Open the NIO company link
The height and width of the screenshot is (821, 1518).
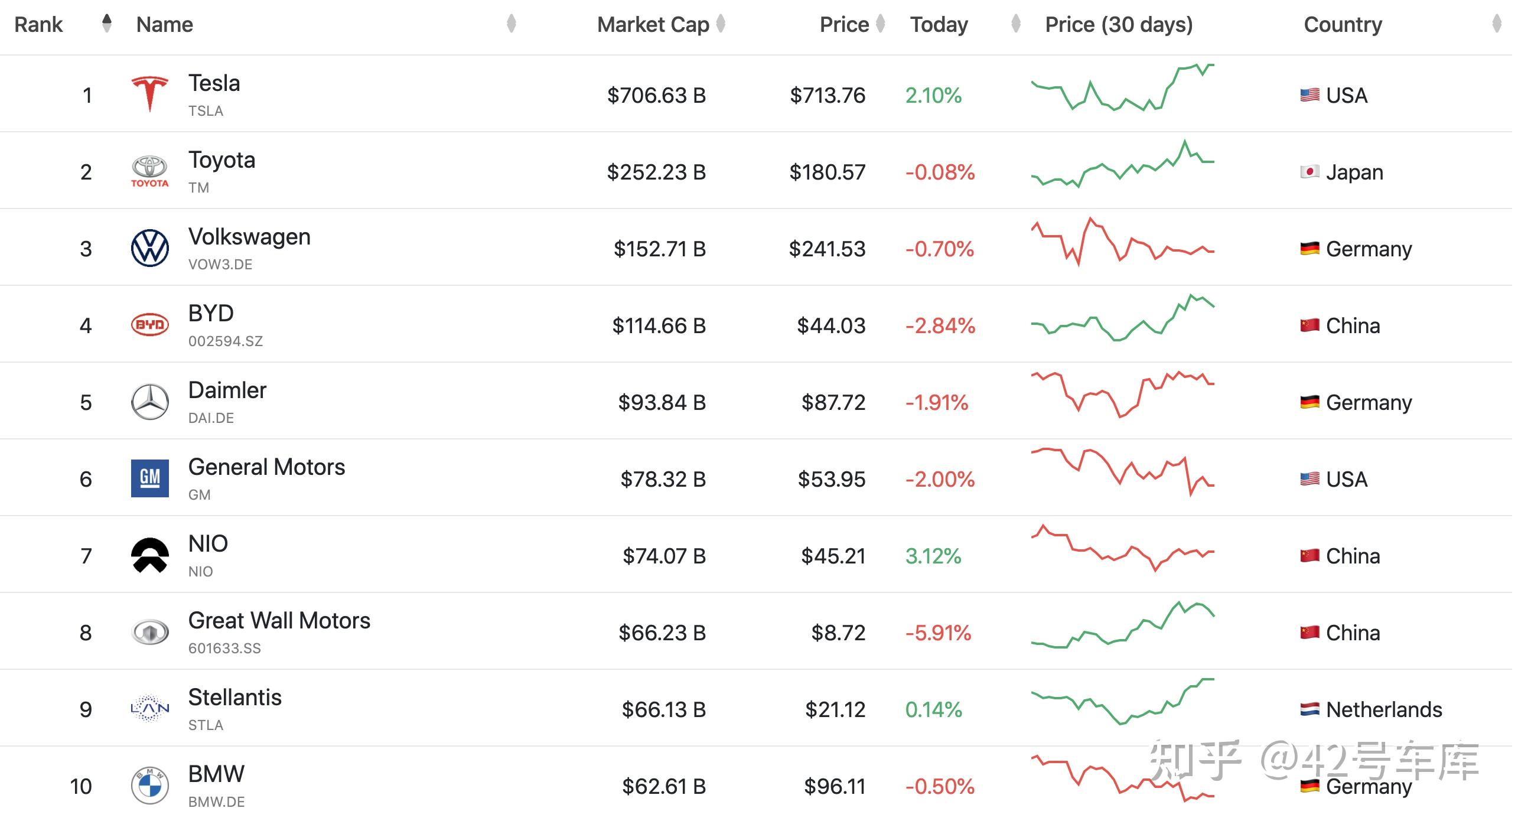pos(208,543)
